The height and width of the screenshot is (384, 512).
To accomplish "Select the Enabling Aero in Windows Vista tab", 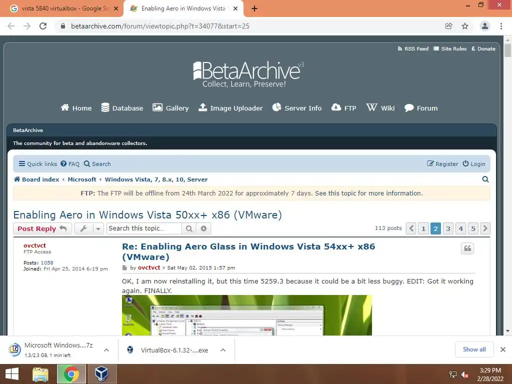I will pyautogui.click(x=183, y=8).
